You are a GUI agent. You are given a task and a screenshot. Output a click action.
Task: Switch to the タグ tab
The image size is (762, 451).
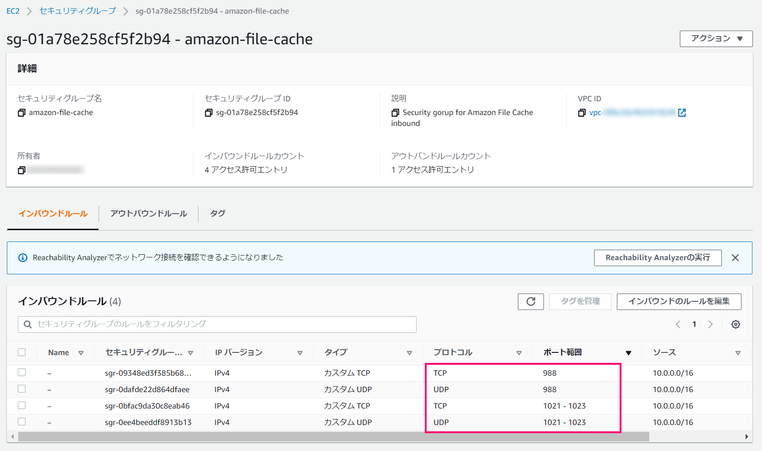[218, 214]
